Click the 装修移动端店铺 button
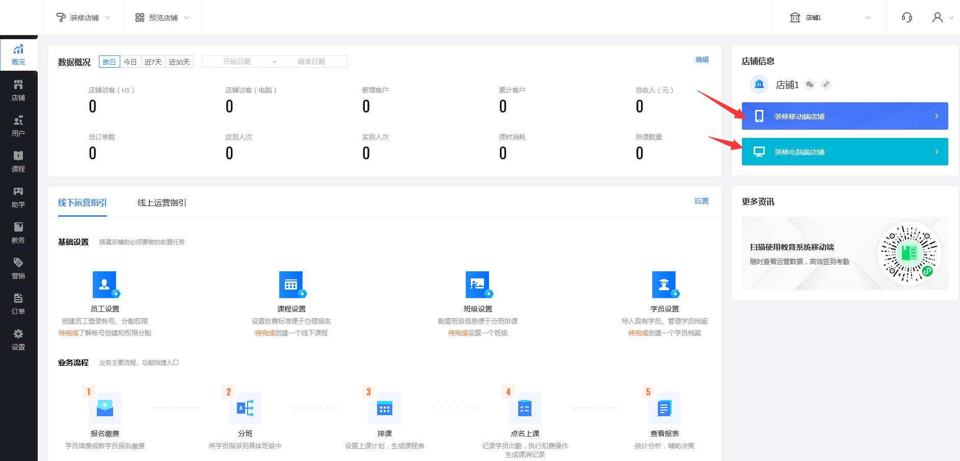This screenshot has height=461, width=960. (844, 117)
